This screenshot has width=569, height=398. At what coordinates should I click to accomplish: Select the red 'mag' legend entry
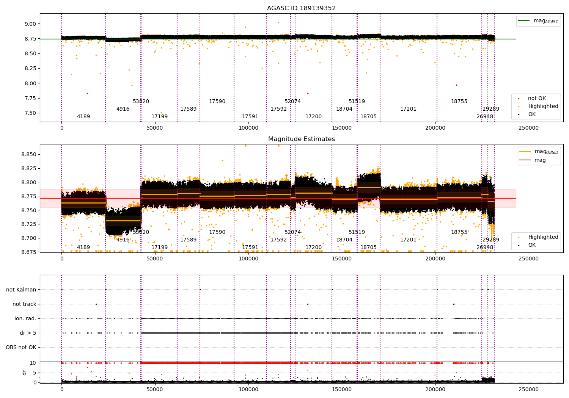point(533,160)
